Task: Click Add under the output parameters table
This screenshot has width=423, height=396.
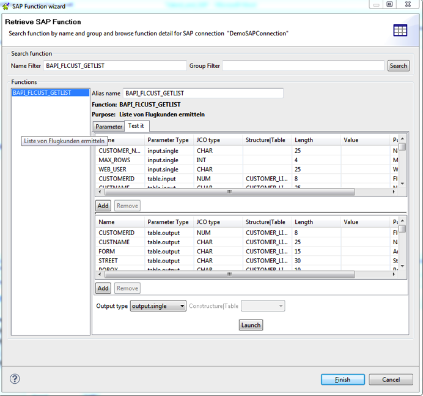Action: point(103,288)
